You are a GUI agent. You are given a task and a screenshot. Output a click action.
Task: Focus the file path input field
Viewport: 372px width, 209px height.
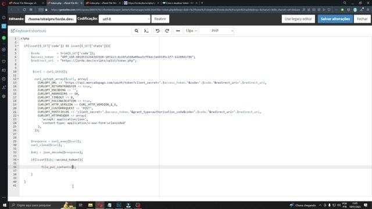pyautogui.click(x=51, y=19)
